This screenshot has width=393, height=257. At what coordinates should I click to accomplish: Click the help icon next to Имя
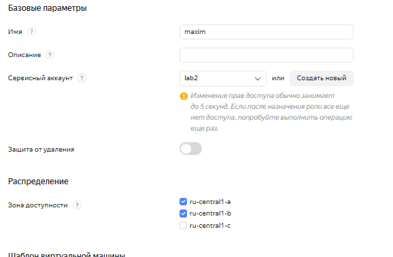[31, 31]
